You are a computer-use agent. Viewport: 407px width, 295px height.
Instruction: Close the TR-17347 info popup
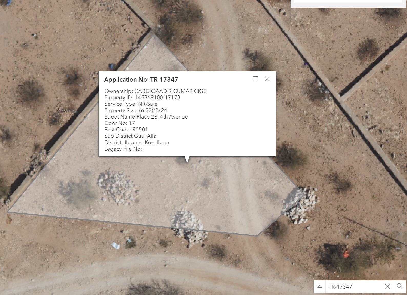coord(267,79)
